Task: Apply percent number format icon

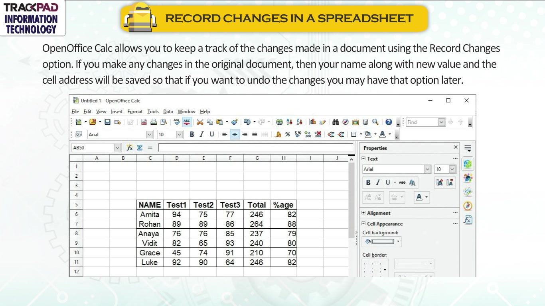Action: [x=287, y=135]
